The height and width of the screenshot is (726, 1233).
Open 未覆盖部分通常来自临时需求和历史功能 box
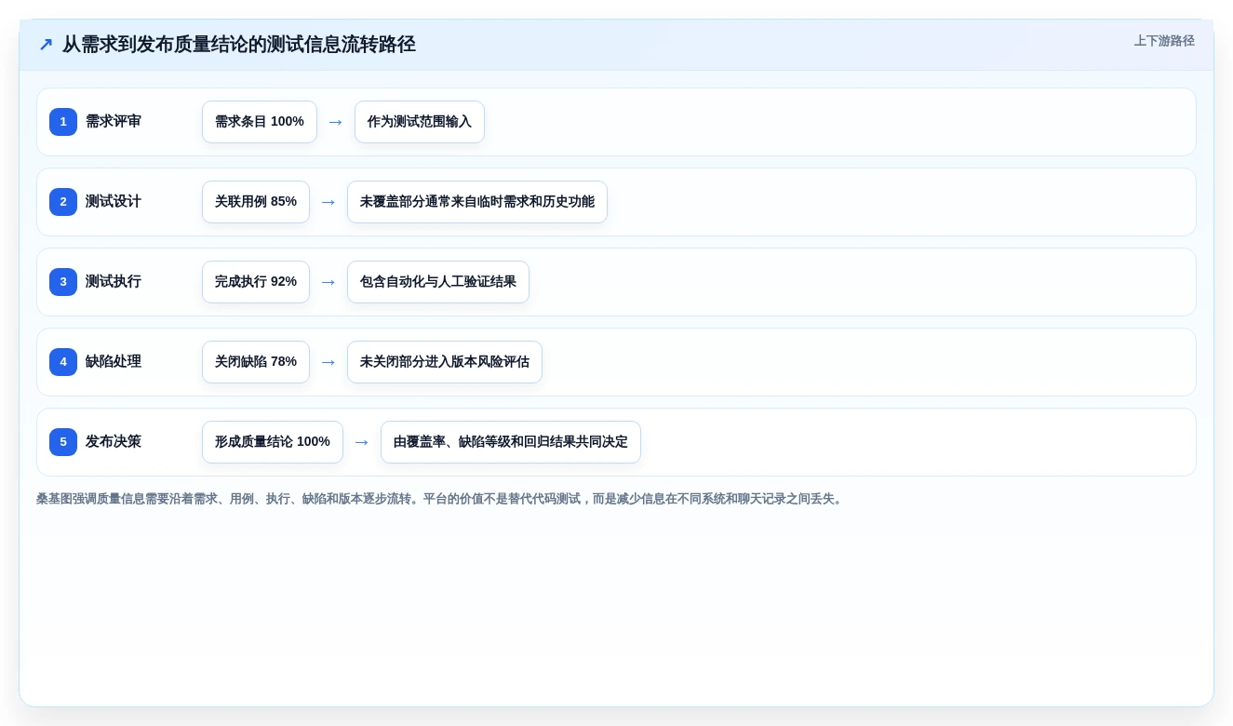[477, 202]
